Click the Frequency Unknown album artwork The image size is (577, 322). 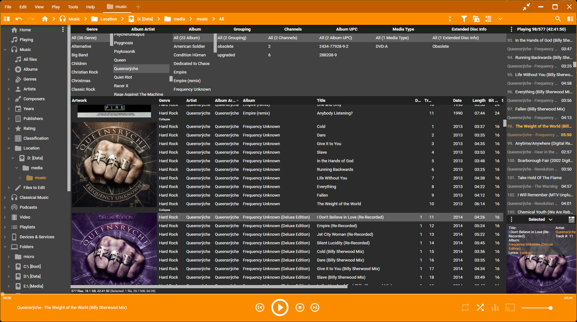click(114, 165)
